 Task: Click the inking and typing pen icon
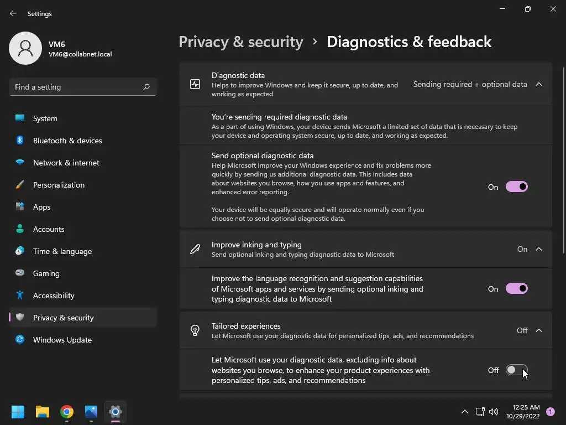pyautogui.click(x=195, y=249)
